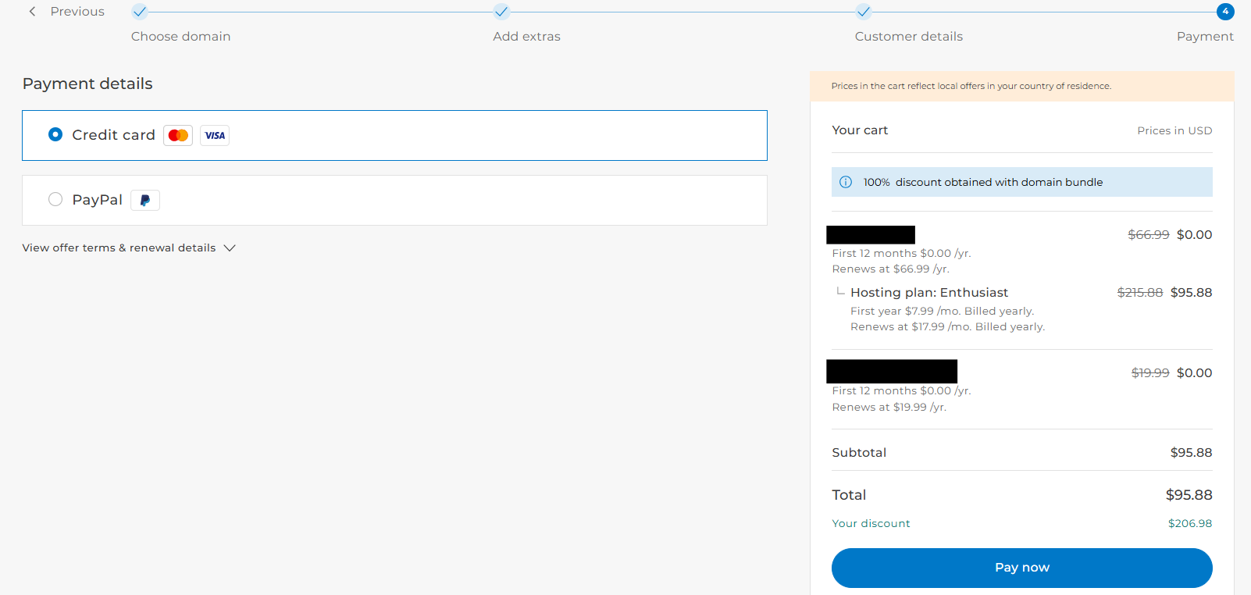The image size is (1251, 595).
Task: Click the Hosting plan: Enthusiast item
Action: [929, 292]
